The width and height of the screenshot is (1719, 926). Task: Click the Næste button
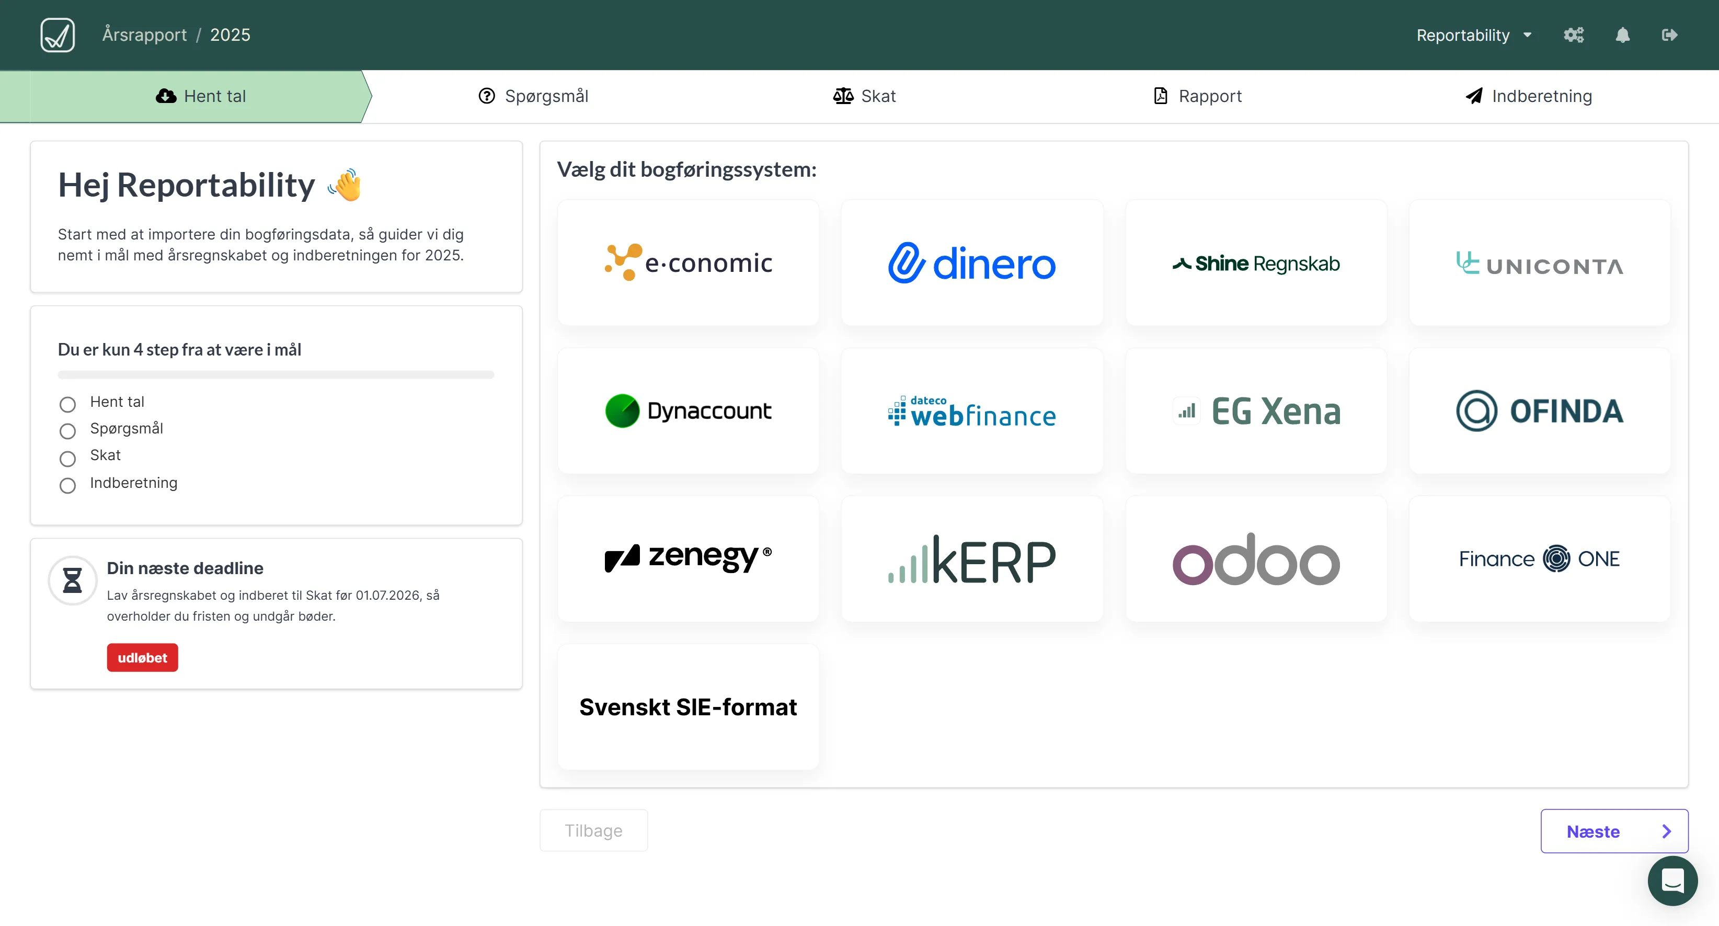click(x=1613, y=830)
